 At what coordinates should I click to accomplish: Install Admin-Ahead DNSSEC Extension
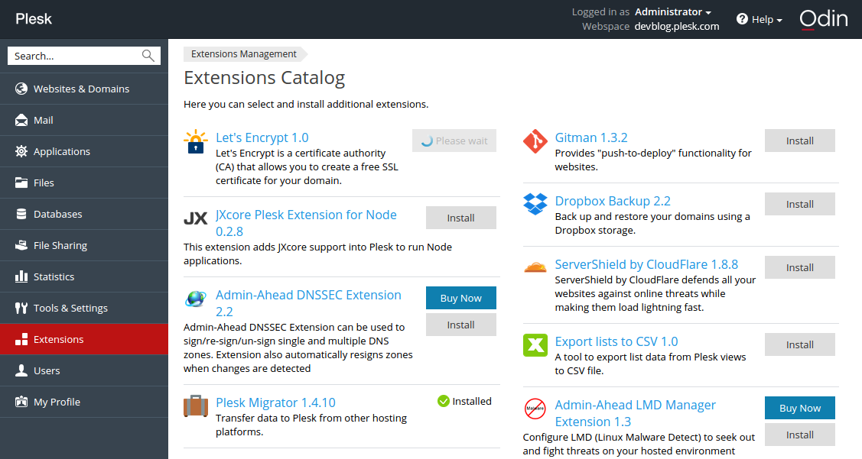[460, 325]
